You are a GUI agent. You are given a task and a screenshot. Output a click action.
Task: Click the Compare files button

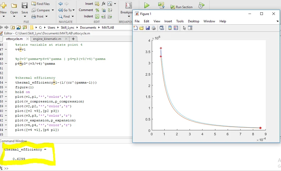coord(41,10)
